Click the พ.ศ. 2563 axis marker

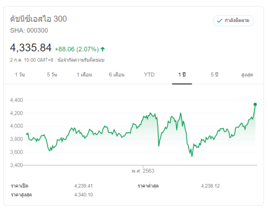[143, 171]
